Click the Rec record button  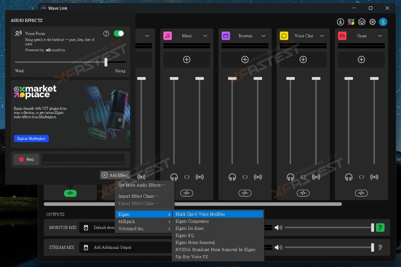tap(26, 159)
